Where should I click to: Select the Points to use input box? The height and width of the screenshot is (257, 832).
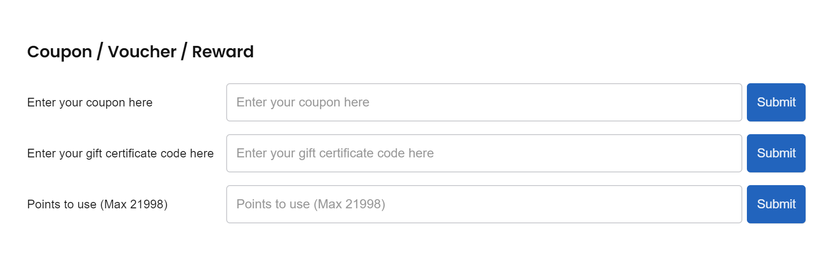[x=484, y=204]
